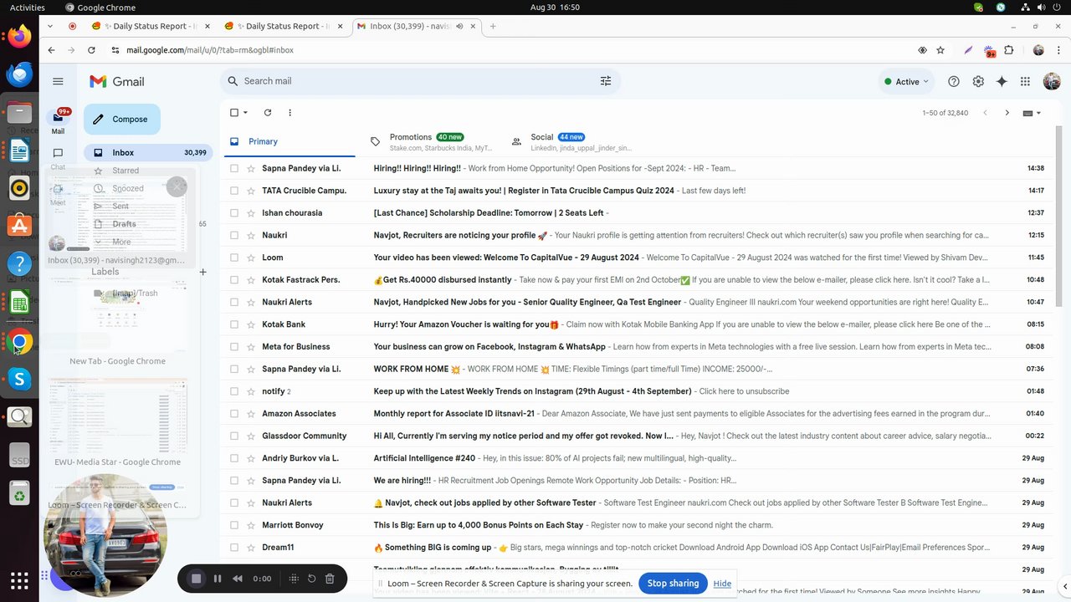Star the Naukri email about profile

(x=251, y=236)
